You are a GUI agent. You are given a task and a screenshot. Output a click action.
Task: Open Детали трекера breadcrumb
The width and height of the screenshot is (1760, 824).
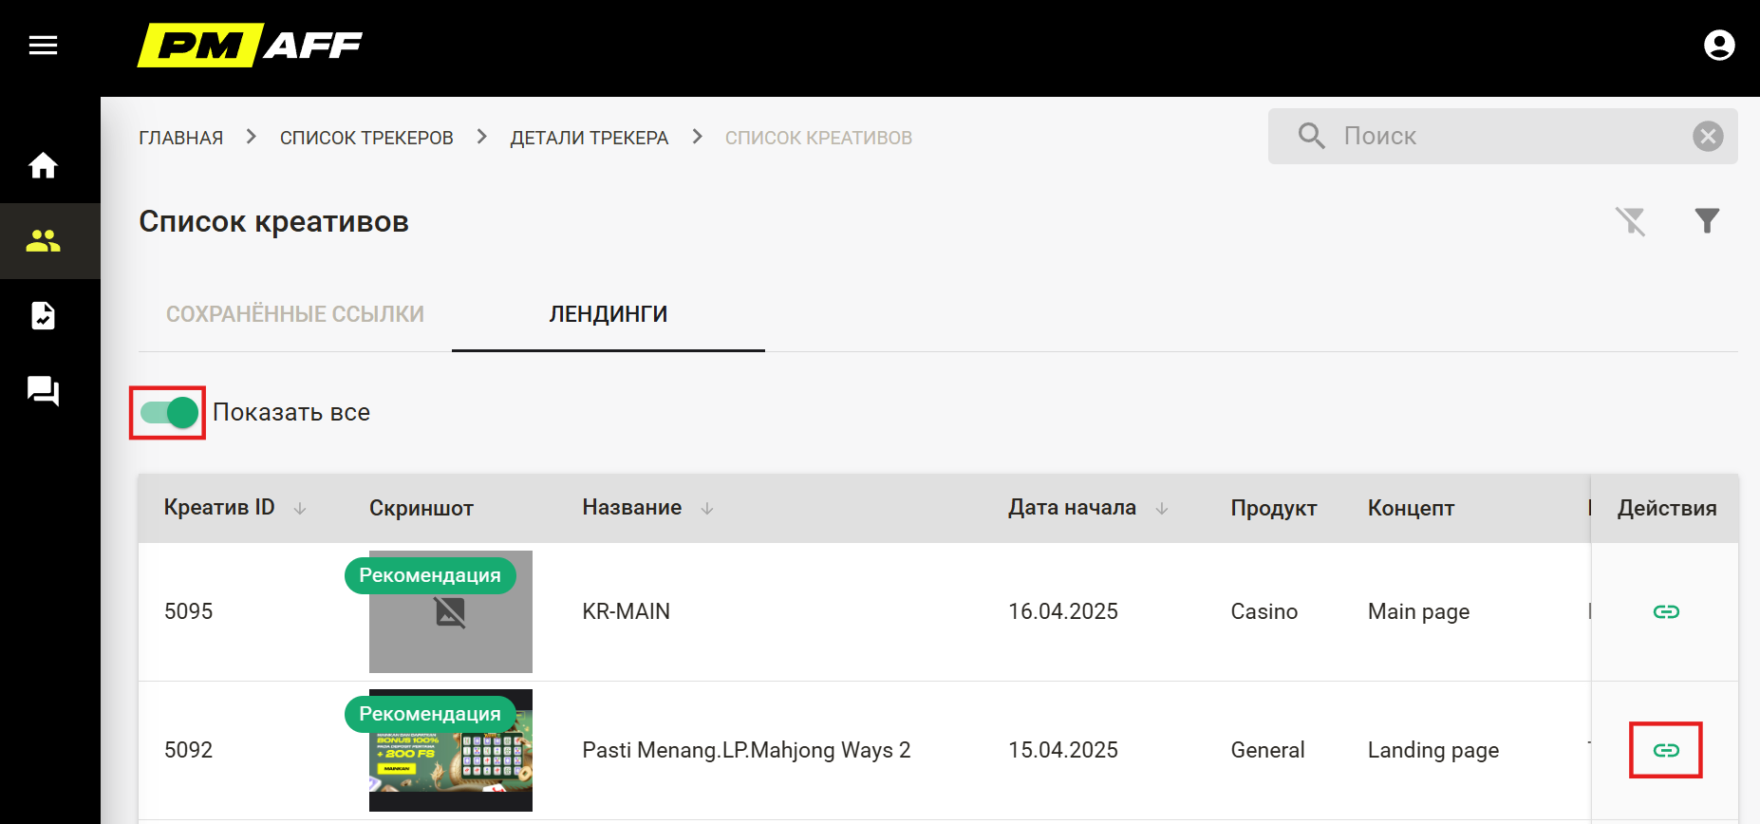[x=590, y=138]
